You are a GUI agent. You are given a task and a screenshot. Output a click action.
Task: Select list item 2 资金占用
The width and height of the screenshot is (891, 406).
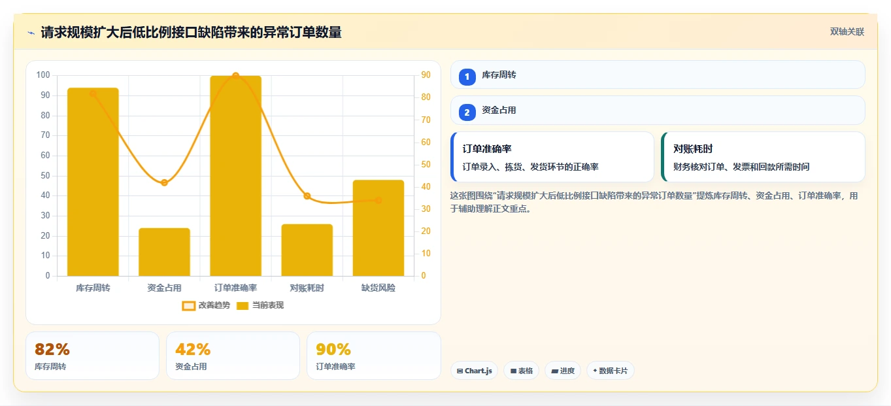pyautogui.click(x=658, y=110)
